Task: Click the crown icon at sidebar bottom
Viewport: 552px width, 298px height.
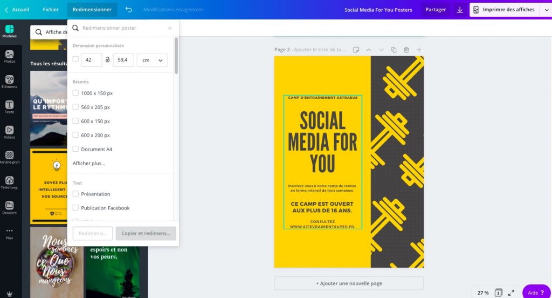Action: pos(10,294)
